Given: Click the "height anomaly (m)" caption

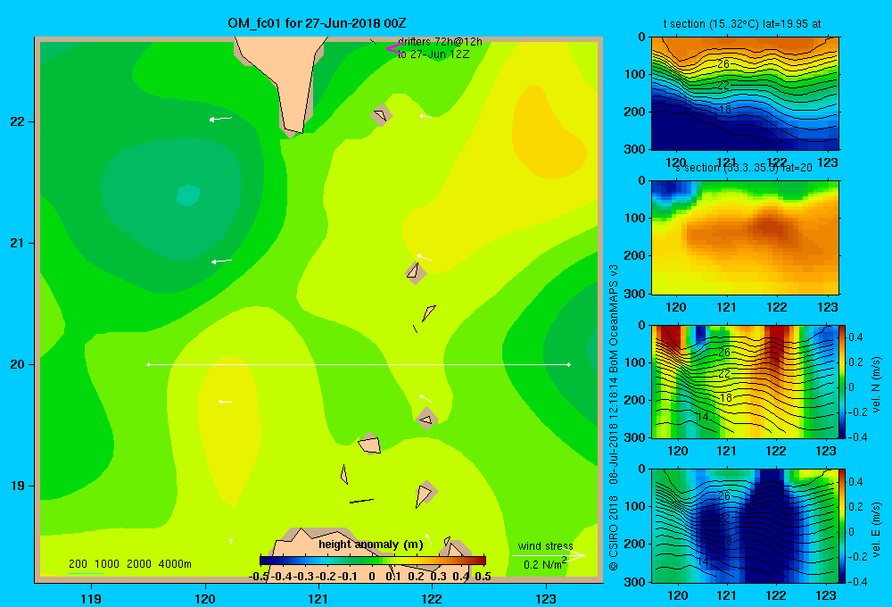Looking at the screenshot, I should (371, 545).
